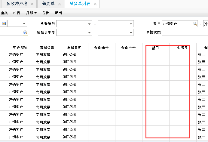Screen dimensions: 208x142
Task: Open the 栏目 column settings
Action: (x=17, y=13)
